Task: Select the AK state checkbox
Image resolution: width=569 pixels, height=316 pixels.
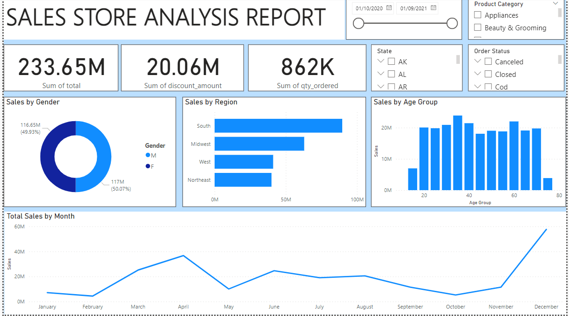Action: pos(391,62)
